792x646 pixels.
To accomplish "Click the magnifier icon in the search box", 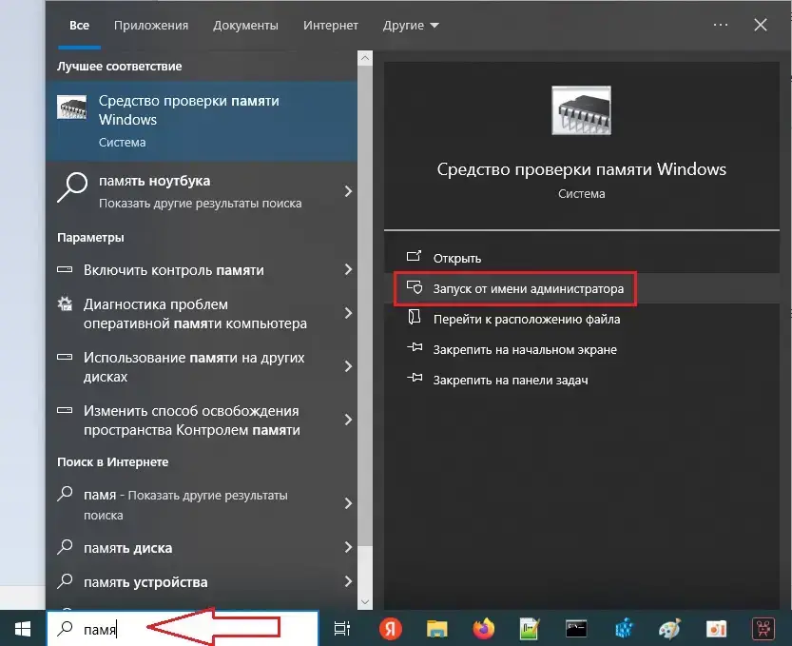I will 66,628.
